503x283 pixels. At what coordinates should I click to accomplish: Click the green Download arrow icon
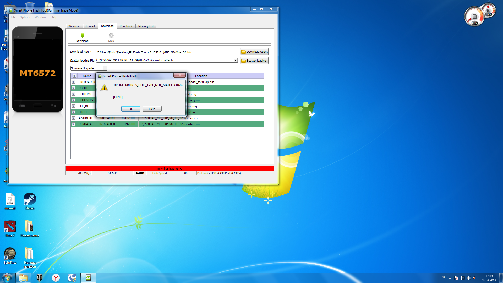(82, 36)
